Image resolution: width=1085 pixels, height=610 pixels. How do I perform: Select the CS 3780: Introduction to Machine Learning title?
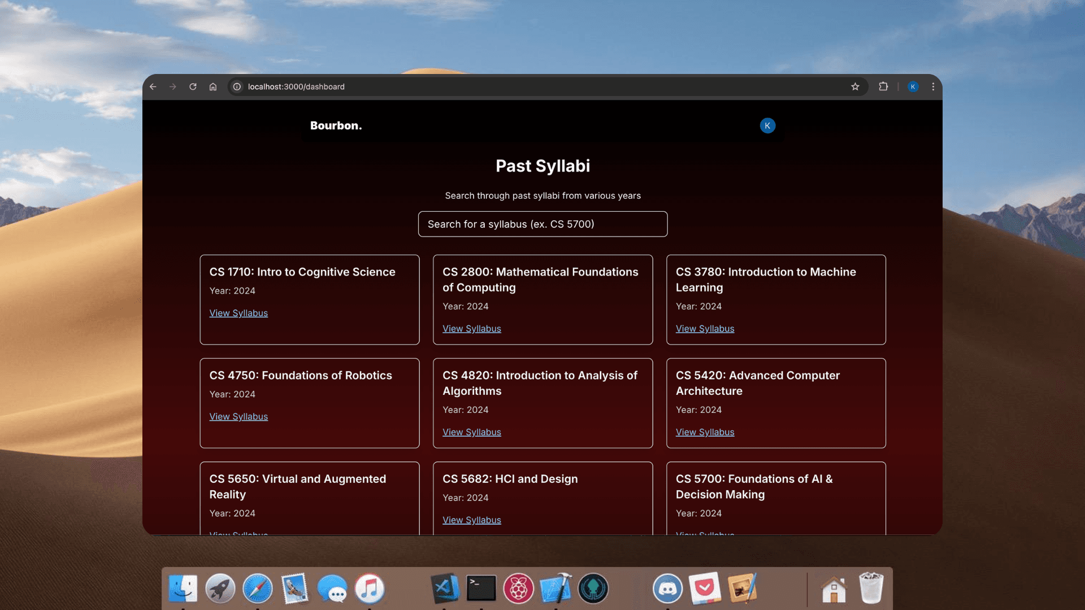766,280
